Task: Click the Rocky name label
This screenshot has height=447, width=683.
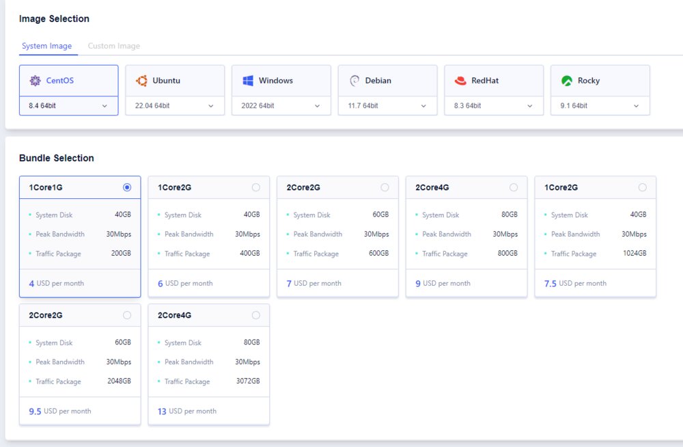Action: click(589, 80)
